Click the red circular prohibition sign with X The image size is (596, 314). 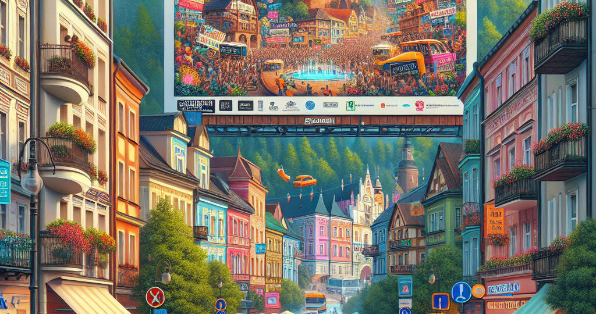point(155,297)
